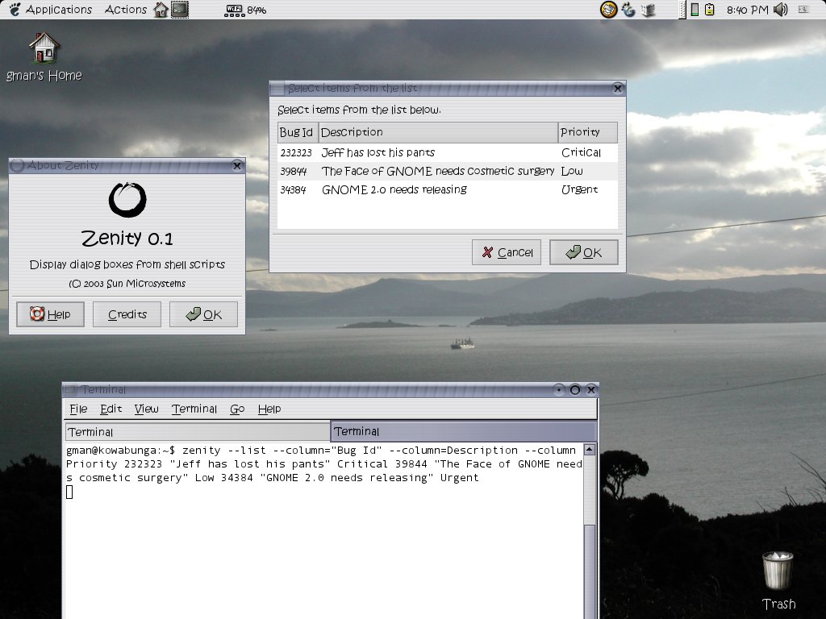Click list dialog window menu icon
This screenshot has height=619, width=826.
[x=277, y=89]
